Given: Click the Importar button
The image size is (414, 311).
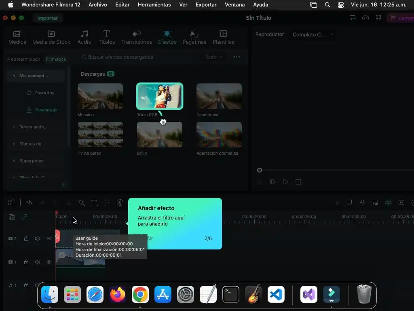Looking at the screenshot, I should pos(48,18).
